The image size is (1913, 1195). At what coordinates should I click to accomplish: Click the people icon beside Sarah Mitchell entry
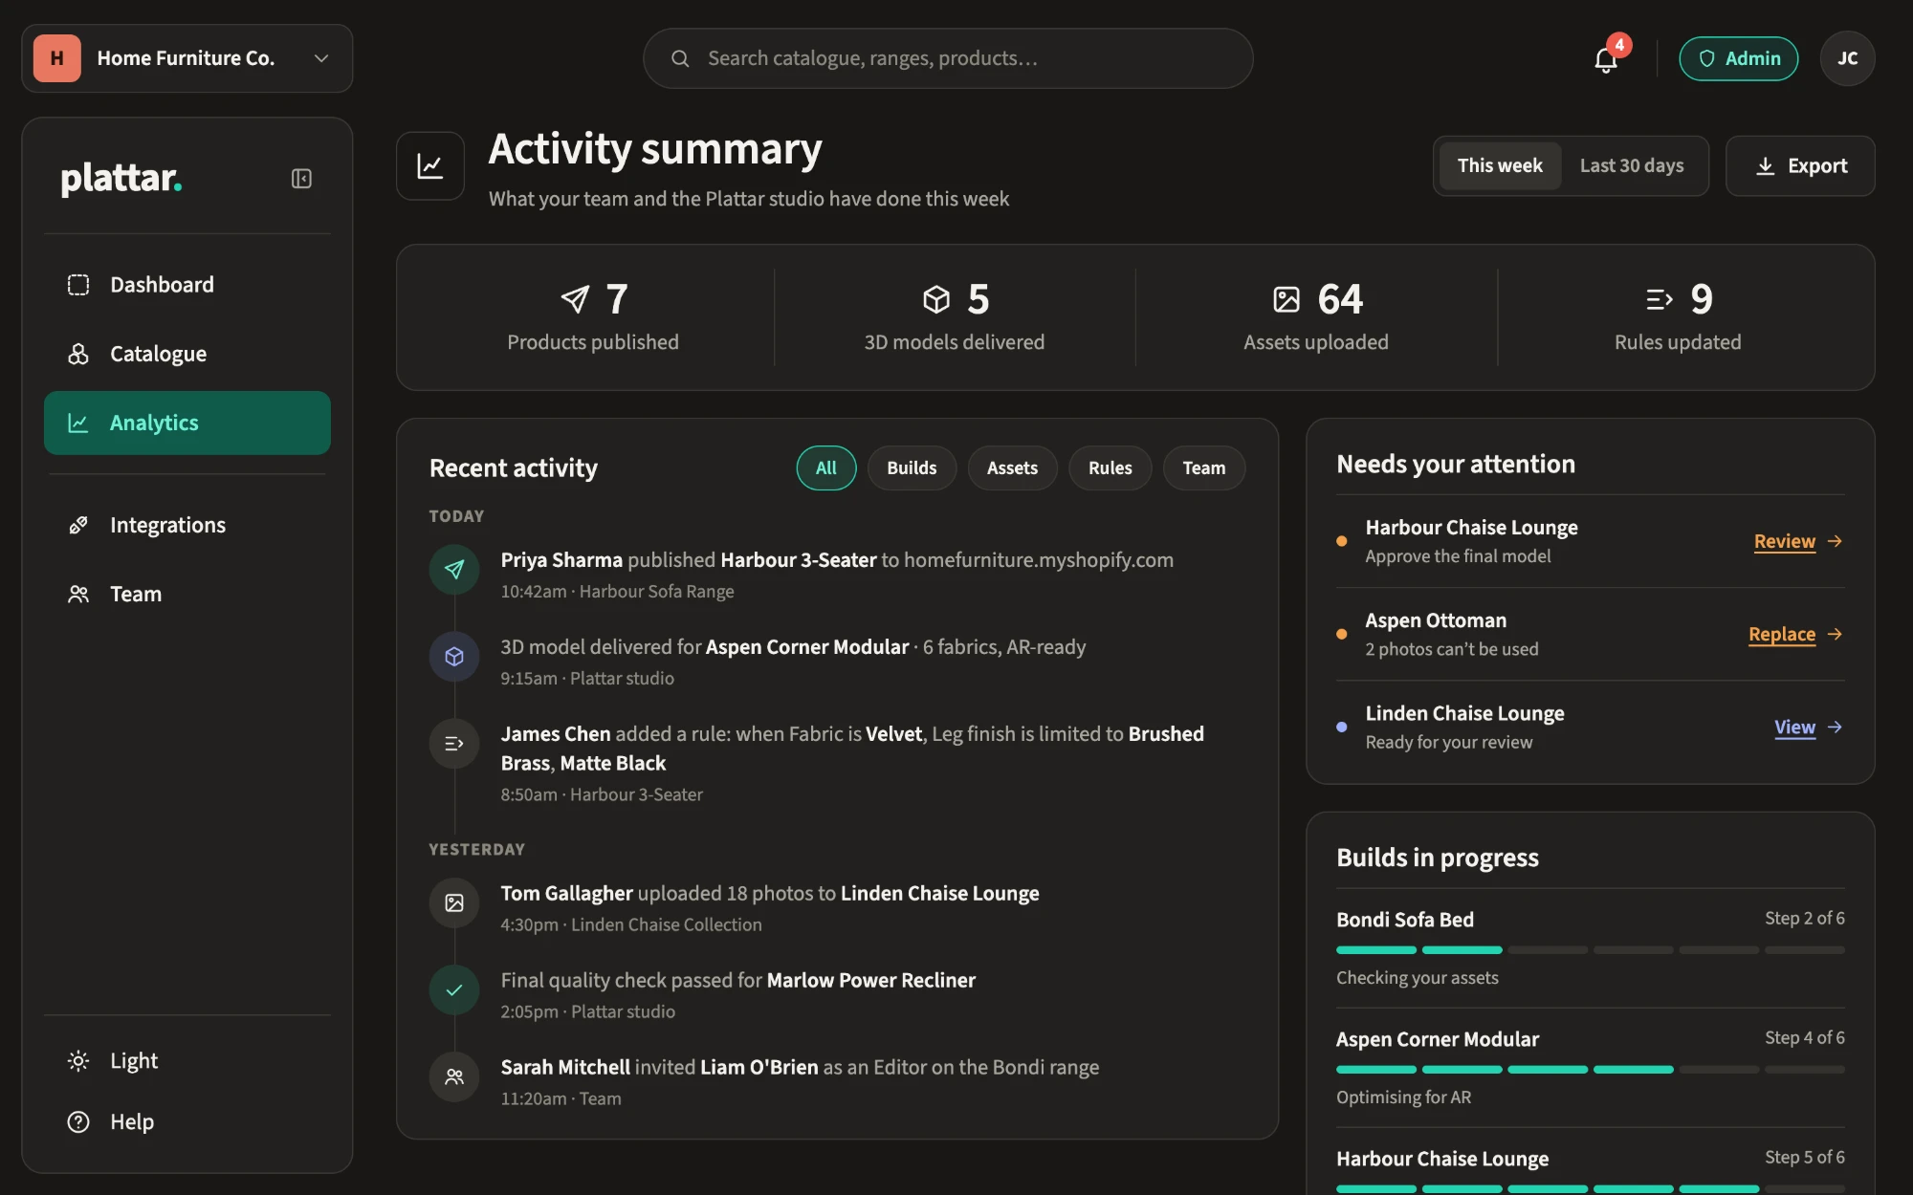454,1077
